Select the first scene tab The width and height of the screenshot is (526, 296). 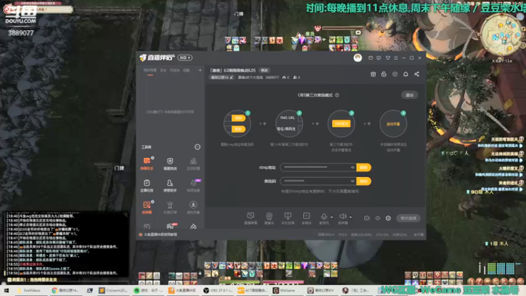click(x=150, y=70)
